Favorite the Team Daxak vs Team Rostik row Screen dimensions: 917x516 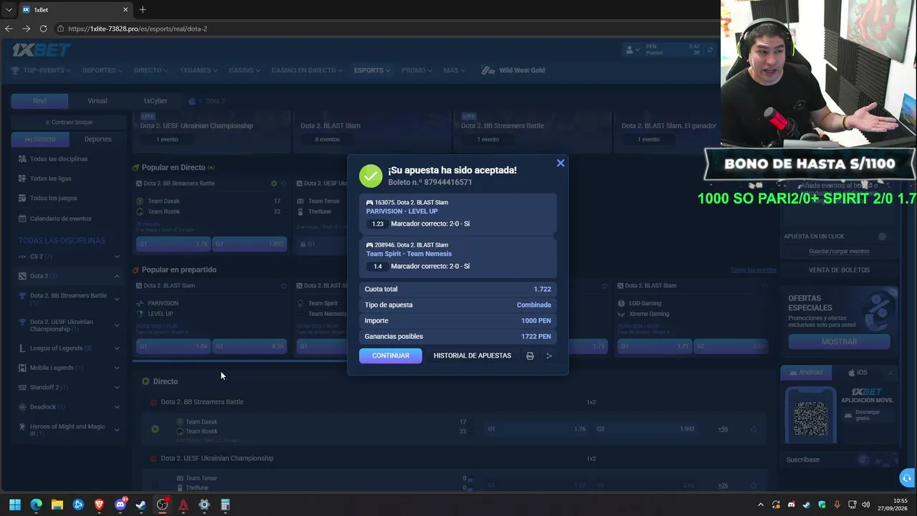[x=754, y=429]
